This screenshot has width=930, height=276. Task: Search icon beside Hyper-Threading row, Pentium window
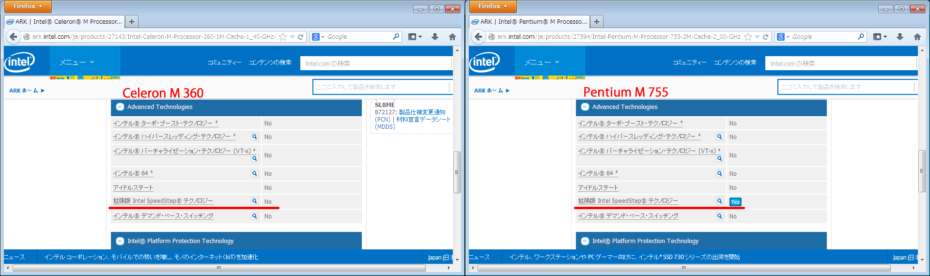coord(720,137)
